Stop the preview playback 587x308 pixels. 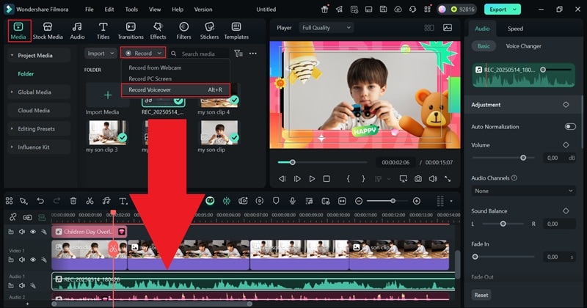pos(327,179)
